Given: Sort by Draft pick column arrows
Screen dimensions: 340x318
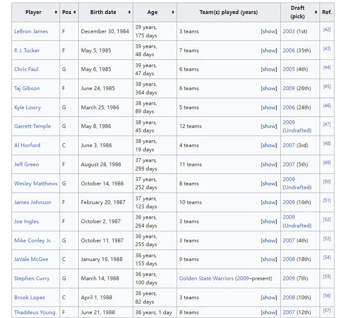Looking at the screenshot, I should (316, 12).
